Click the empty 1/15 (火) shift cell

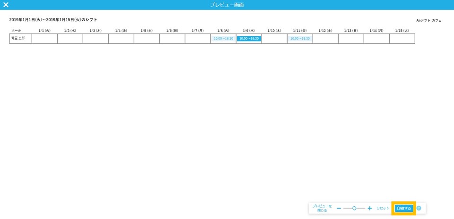point(402,39)
